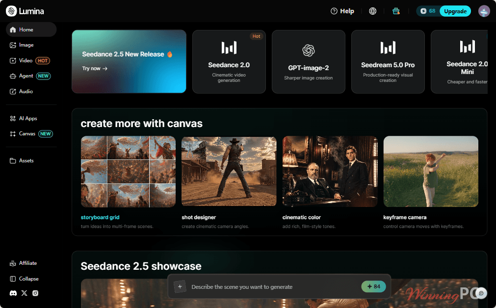The image size is (496, 308).
Task: Click the HOT badge next to Video
Action: click(43, 60)
